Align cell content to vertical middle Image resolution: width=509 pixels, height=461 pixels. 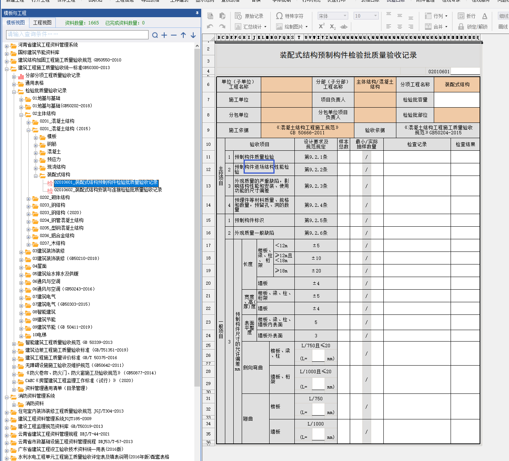[x=400, y=16]
